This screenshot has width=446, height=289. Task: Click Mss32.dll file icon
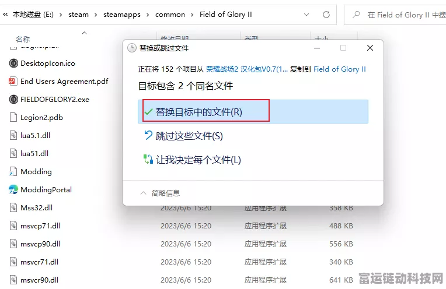coord(13,207)
